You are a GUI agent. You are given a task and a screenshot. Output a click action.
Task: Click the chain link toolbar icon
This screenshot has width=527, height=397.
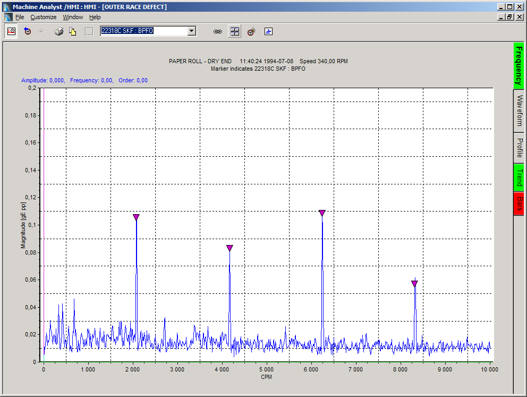pos(218,31)
